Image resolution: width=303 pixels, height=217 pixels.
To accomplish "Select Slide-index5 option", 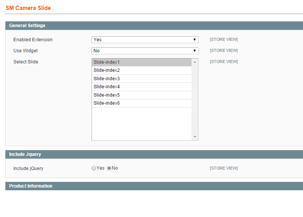I will tap(142, 95).
